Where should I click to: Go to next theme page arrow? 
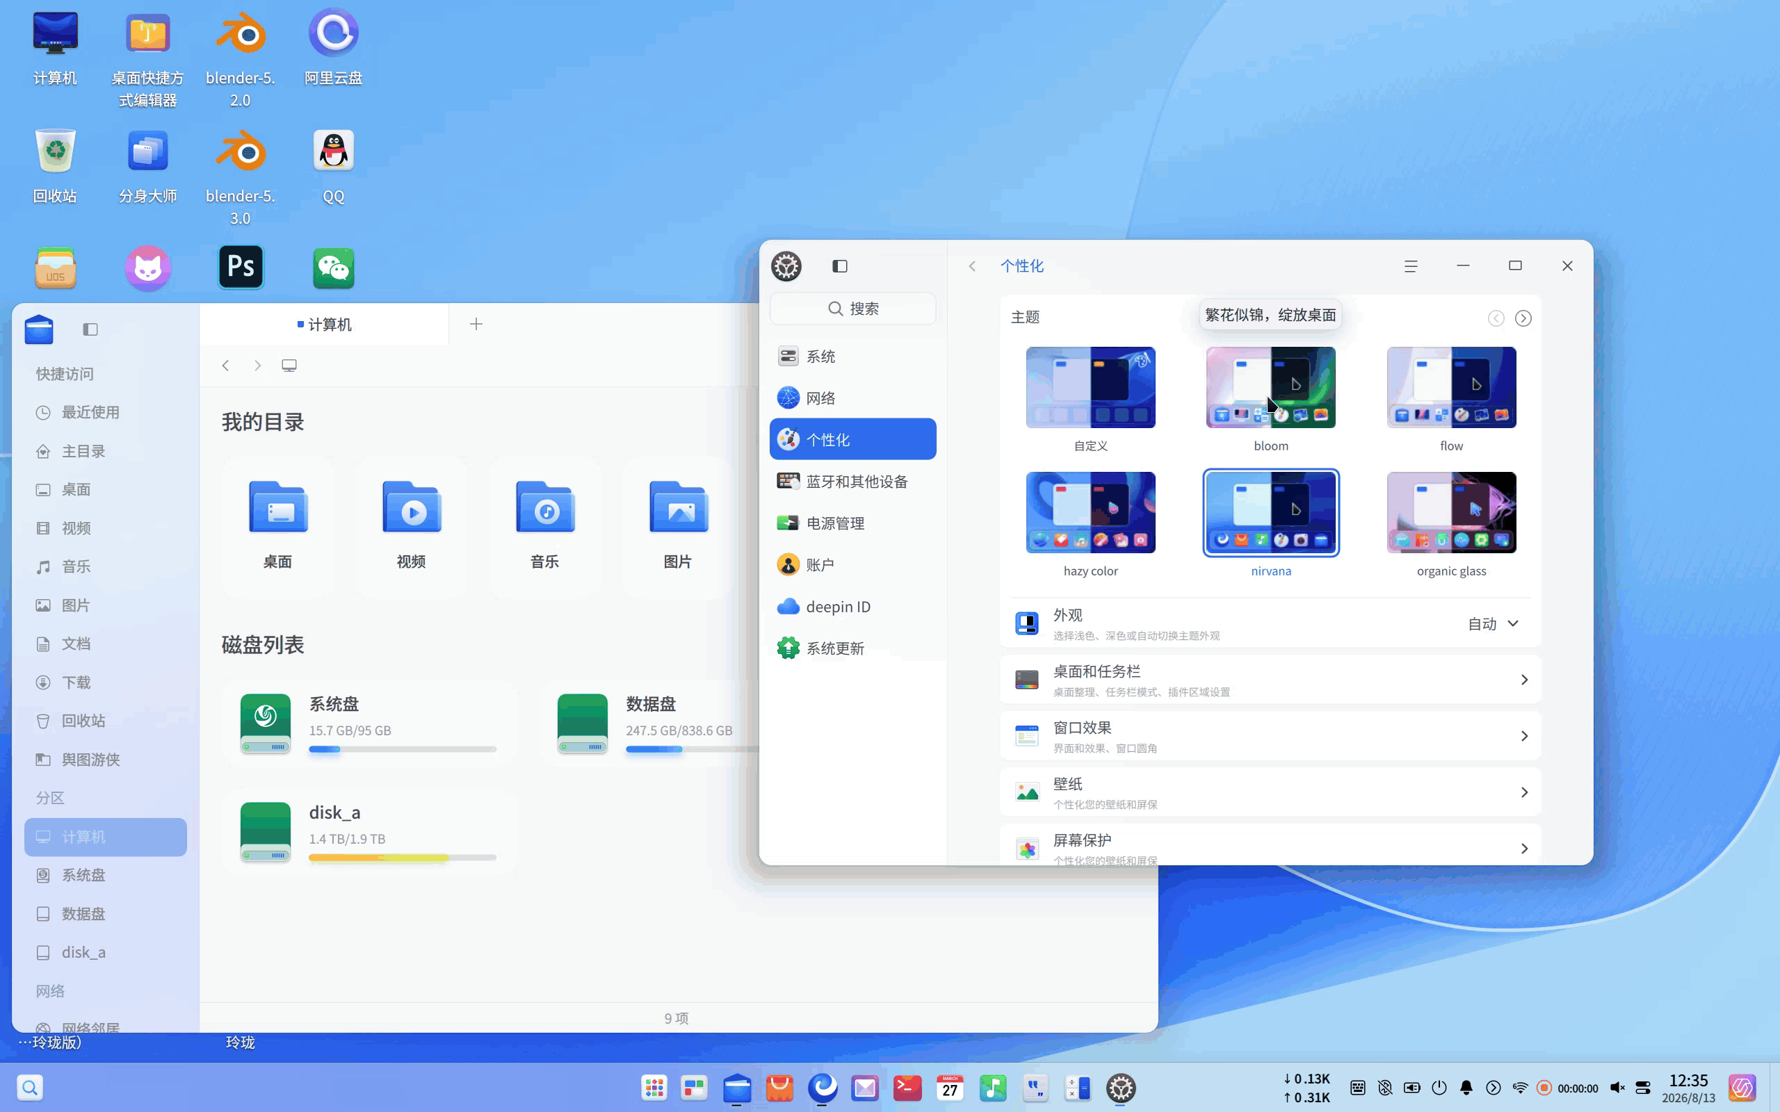click(1523, 318)
